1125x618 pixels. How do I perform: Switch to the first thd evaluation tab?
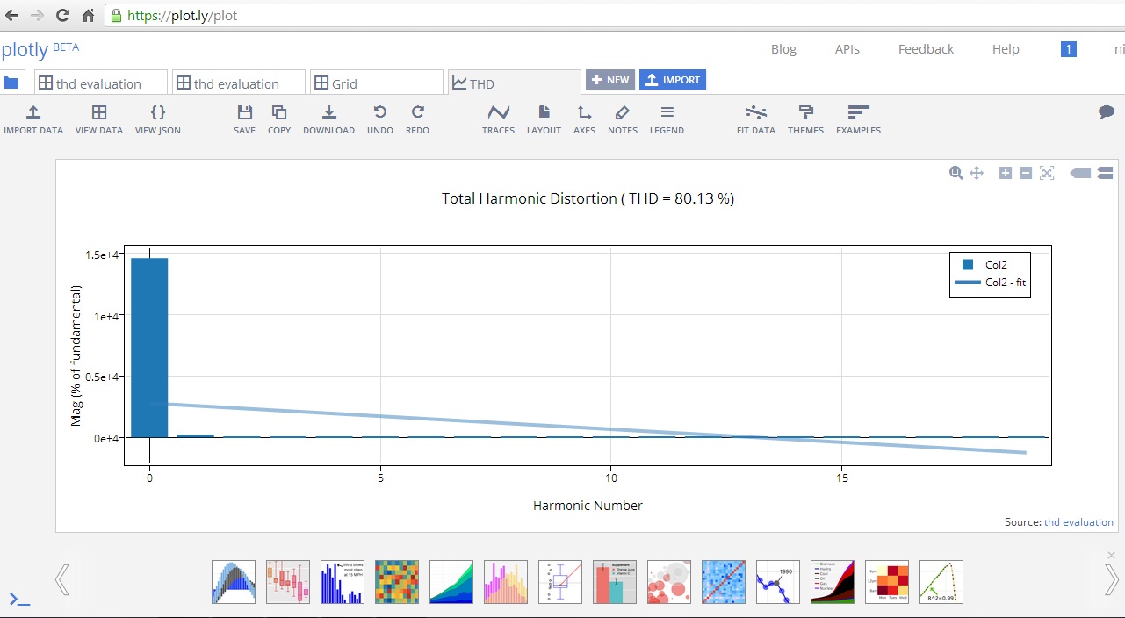pyautogui.click(x=100, y=82)
